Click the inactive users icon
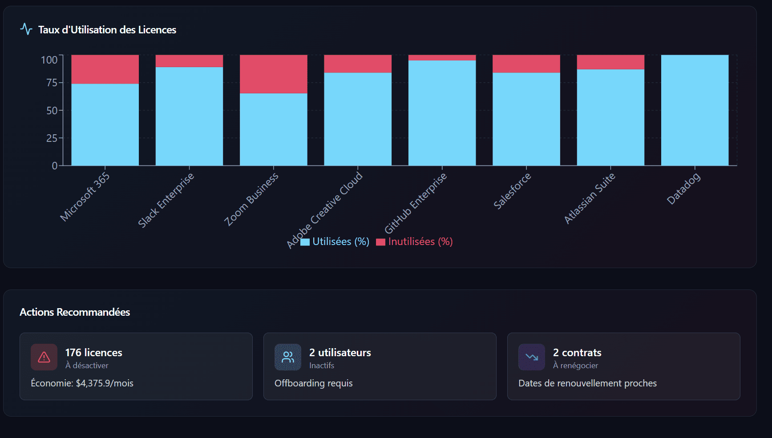This screenshot has width=772, height=438. 288,357
